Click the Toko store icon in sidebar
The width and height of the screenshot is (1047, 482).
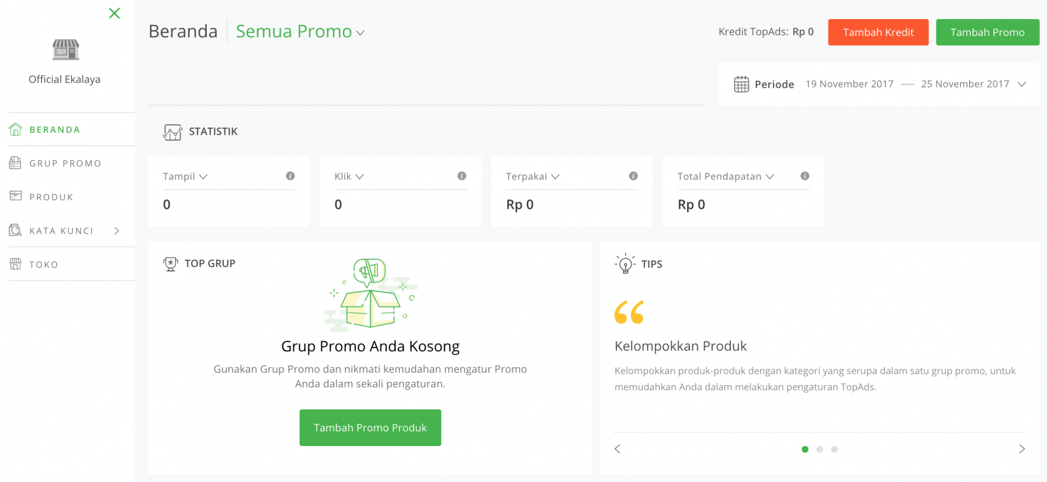(x=16, y=264)
